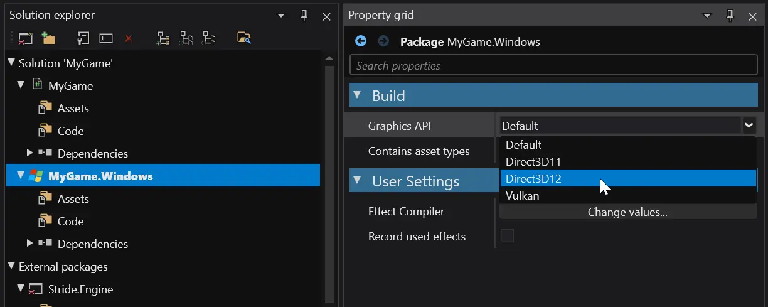
Task: Click the folder icon beside MyGame Assets
Action: click(x=45, y=107)
